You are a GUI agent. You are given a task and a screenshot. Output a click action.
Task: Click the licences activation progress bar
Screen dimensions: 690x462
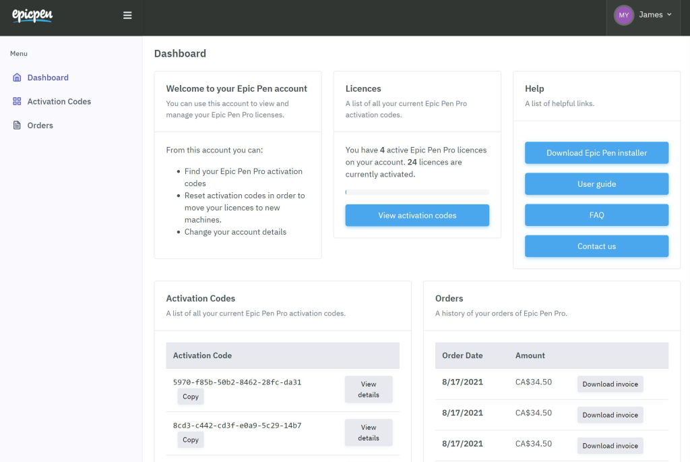(417, 192)
